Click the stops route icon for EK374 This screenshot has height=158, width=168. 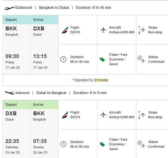[141, 115]
